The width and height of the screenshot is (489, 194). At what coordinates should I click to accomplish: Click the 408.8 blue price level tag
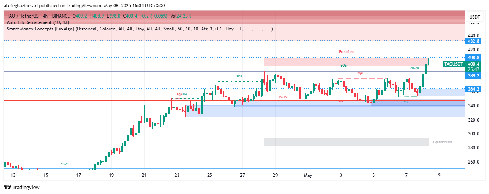pyautogui.click(x=473, y=58)
